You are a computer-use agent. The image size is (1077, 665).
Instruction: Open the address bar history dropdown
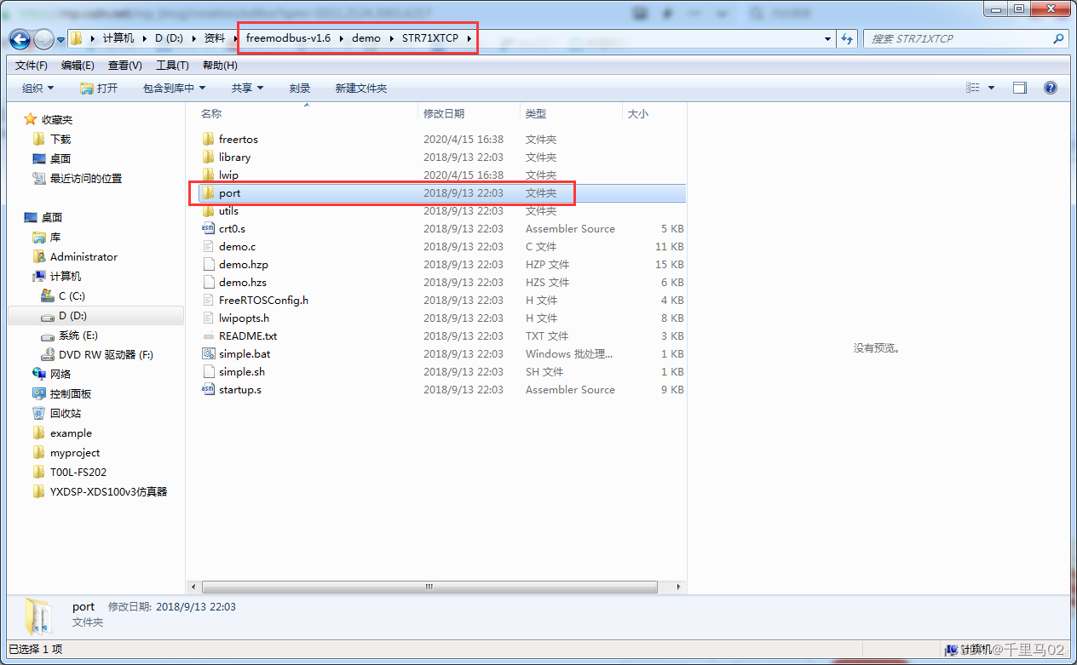pos(828,38)
